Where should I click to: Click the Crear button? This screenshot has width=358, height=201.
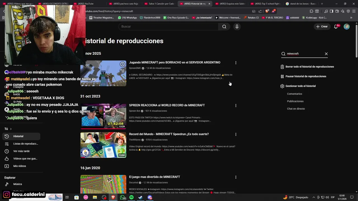coord(322,27)
